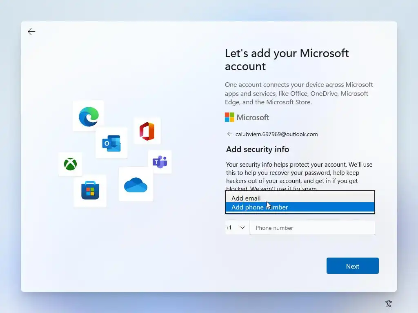This screenshot has height=313, width=418.
Task: Go back with the top-left arrow
Action: [x=31, y=32]
